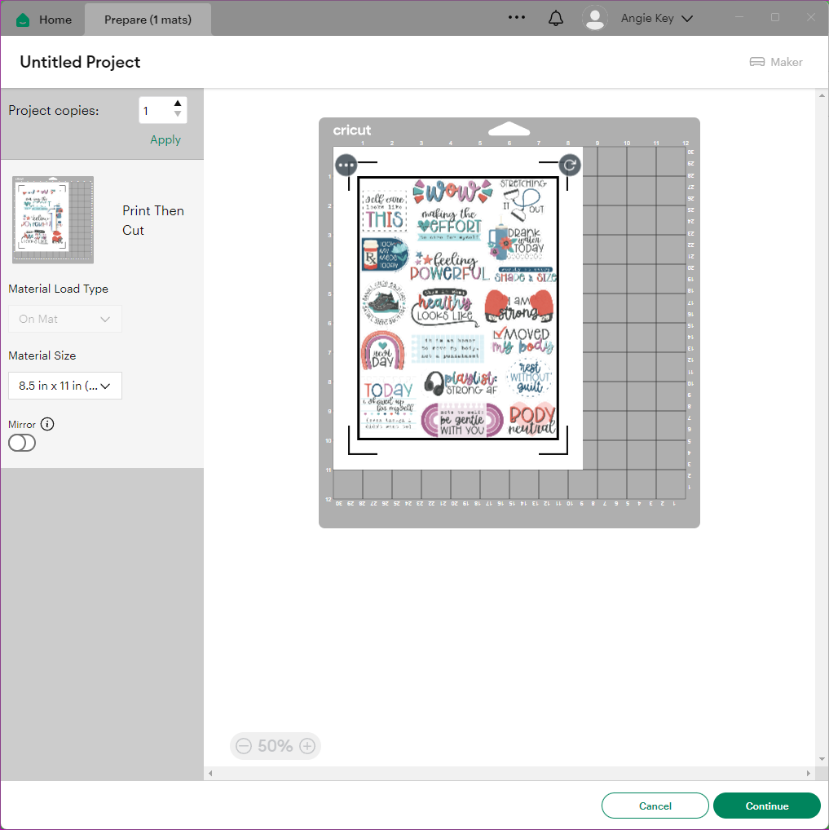The width and height of the screenshot is (829, 830).
Task: Open the top bar more options ellipsis
Action: (x=516, y=17)
